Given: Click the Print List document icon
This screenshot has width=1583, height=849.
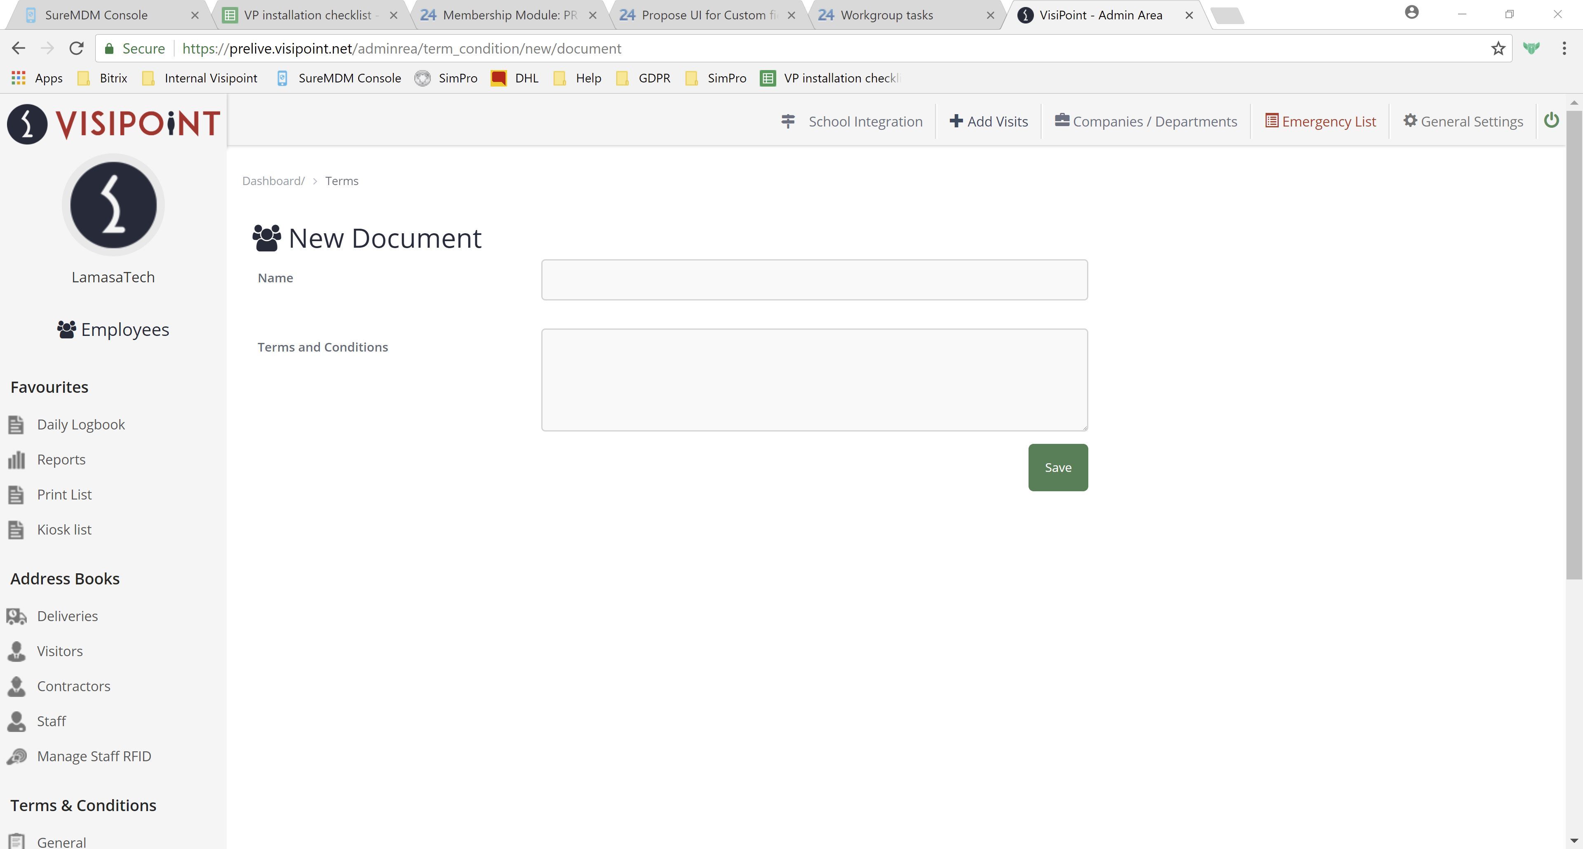Looking at the screenshot, I should coord(16,495).
